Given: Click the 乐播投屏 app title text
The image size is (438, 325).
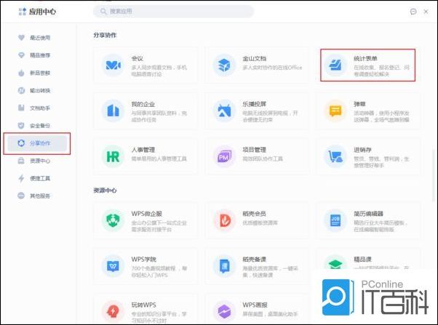Looking at the screenshot, I should point(254,104).
